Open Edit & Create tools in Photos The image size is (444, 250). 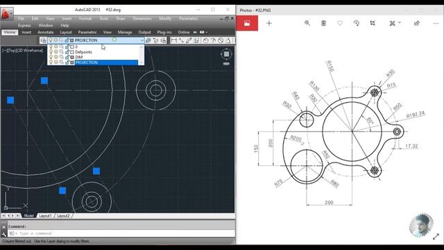[392, 23]
